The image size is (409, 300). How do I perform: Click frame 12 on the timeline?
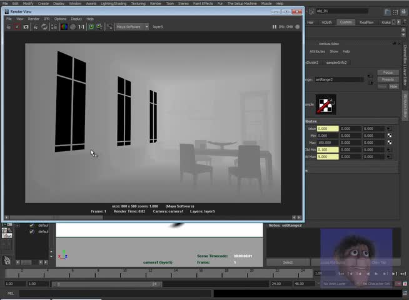tap(150, 273)
